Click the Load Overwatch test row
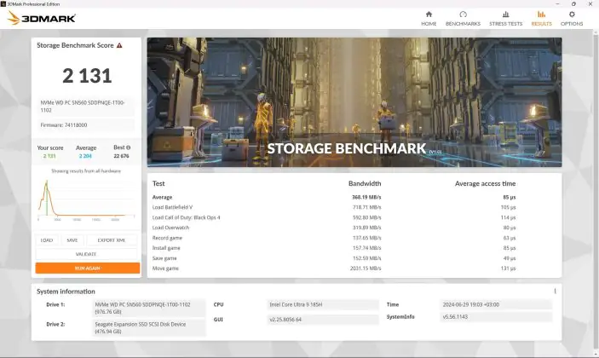599x358 pixels. click(x=334, y=228)
